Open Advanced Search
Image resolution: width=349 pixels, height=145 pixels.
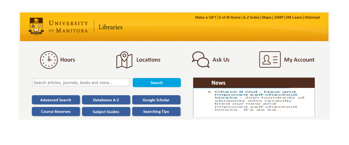56,100
